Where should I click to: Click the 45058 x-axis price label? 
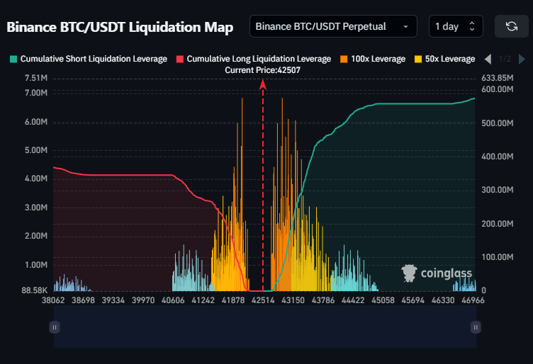coord(383,300)
